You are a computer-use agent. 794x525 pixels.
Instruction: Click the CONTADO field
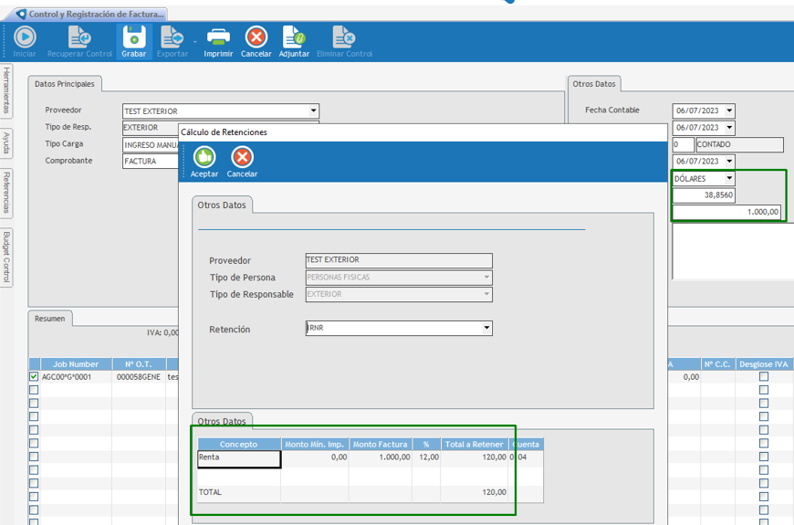[x=740, y=144]
